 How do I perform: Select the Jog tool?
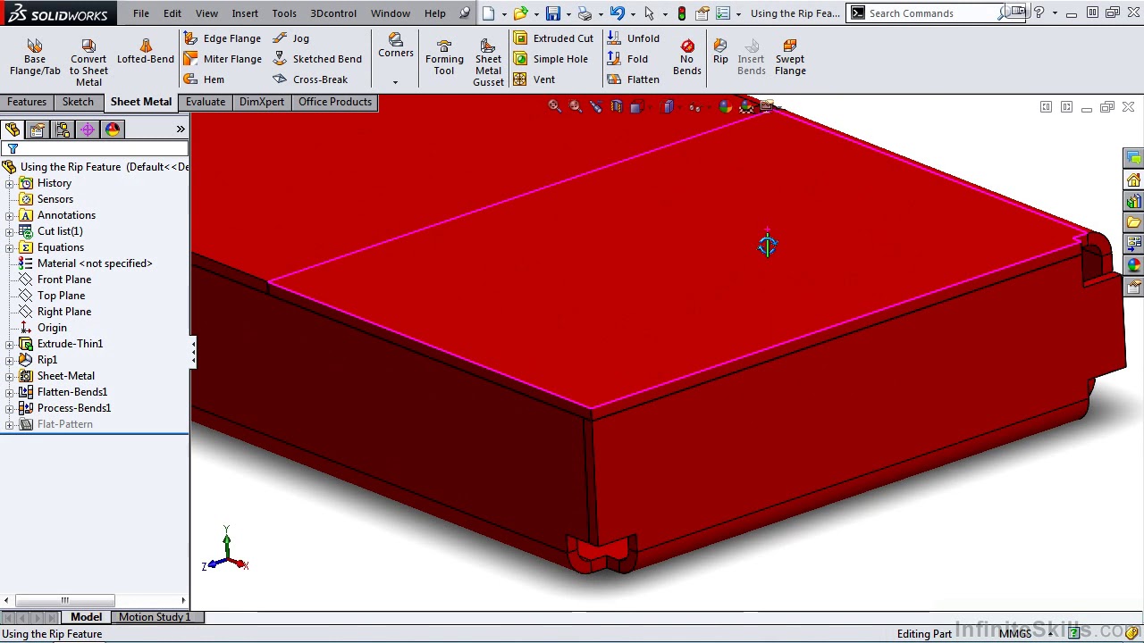click(x=290, y=38)
